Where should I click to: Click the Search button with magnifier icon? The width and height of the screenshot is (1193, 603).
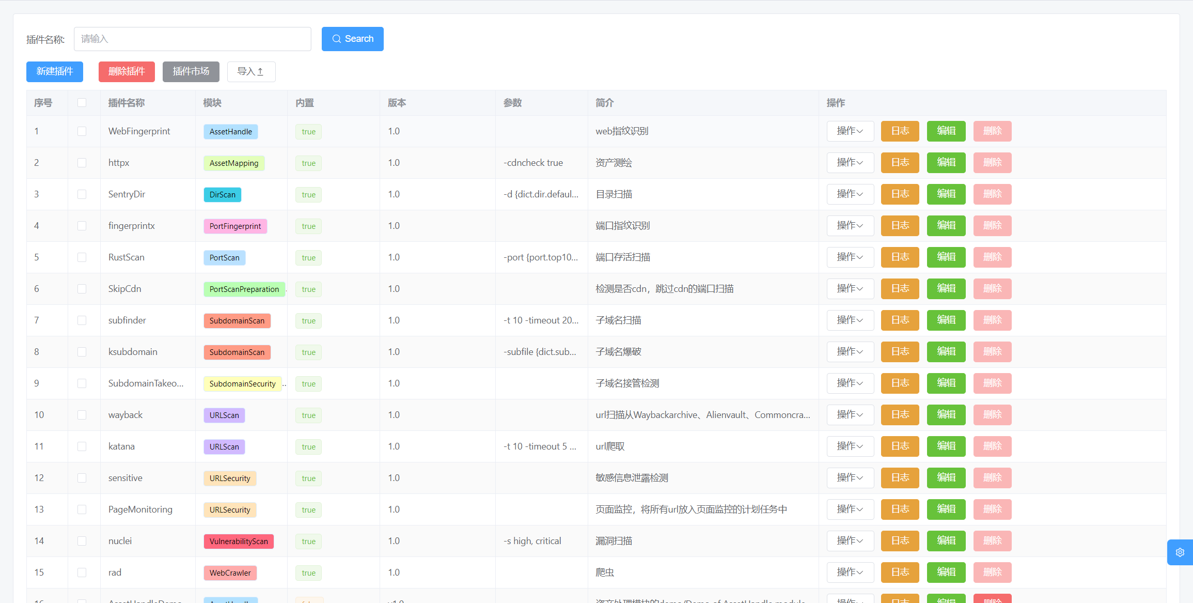[352, 39]
